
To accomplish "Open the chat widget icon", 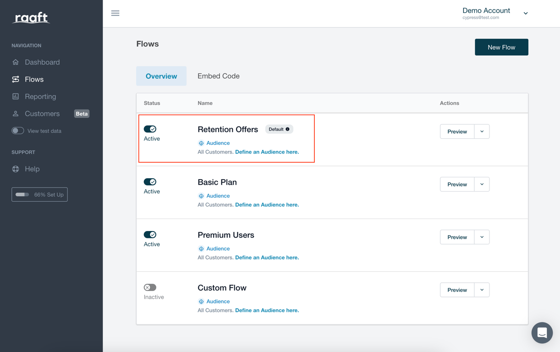I will [542, 333].
